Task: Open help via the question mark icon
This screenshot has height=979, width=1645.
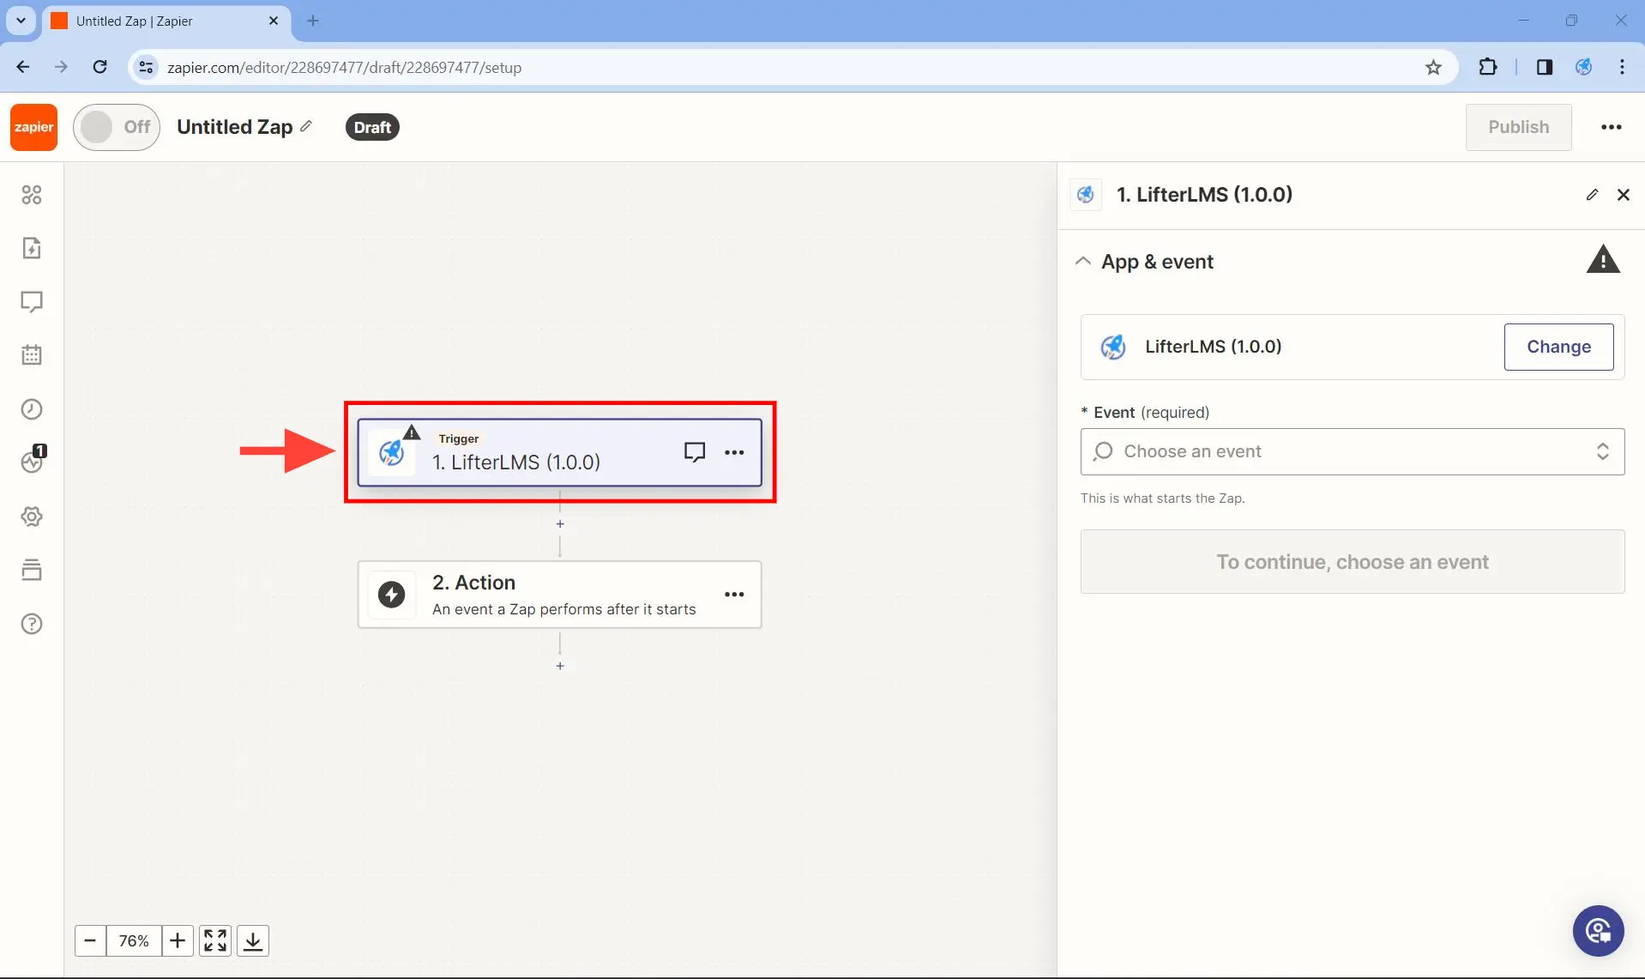Action: [x=32, y=624]
